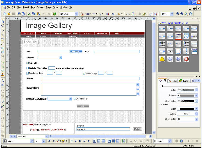Toggle Delete files after checkbox
Screen dimensions: 202x148
[27, 68]
